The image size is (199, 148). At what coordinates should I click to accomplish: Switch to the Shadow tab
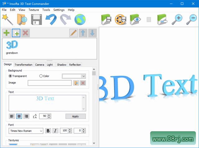point(62,65)
